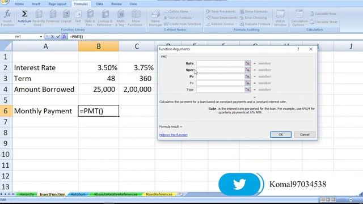The height and width of the screenshot is (204, 363).
Task: Select cell B2 showing 3.50%
Action: (x=99, y=67)
